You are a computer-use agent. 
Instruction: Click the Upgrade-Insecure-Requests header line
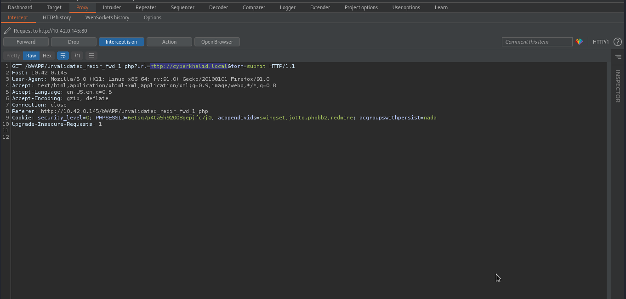57,124
